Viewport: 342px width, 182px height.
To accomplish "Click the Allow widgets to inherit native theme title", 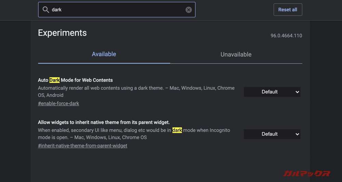I will tap(104, 122).
